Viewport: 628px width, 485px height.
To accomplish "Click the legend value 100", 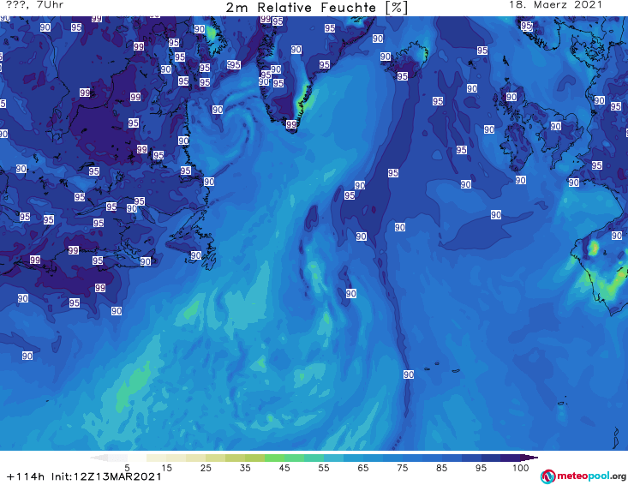I will click(x=521, y=468).
